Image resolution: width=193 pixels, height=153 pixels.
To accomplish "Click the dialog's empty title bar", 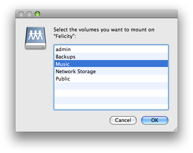I will click(x=108, y=14).
